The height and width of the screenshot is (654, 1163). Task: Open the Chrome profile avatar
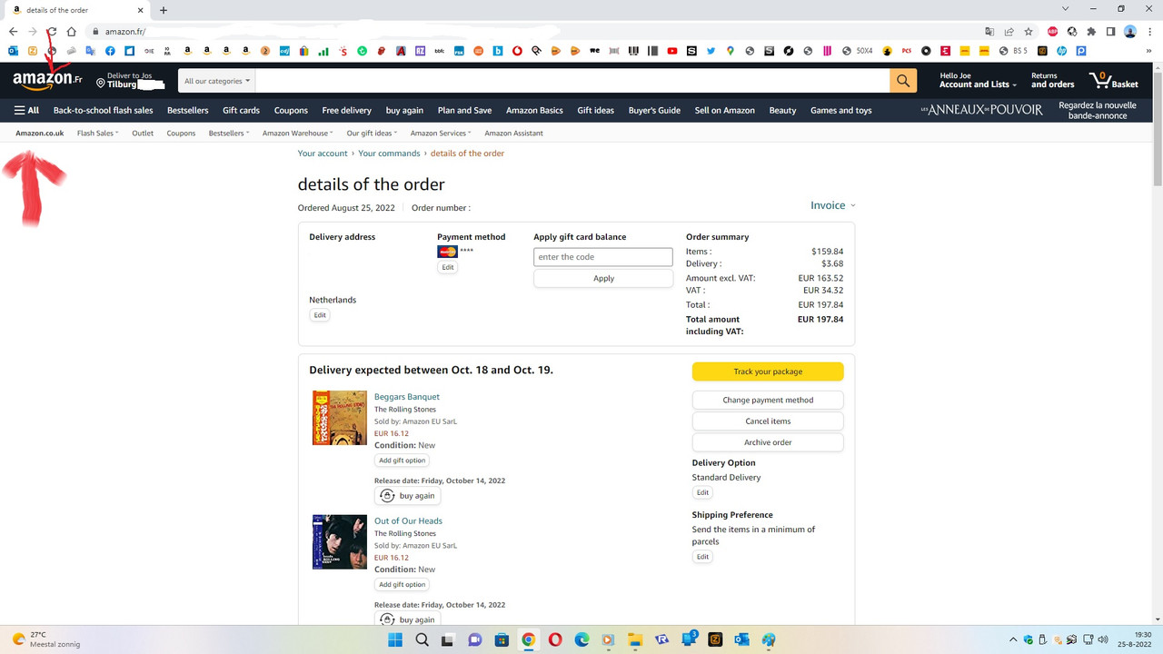coord(1130,32)
